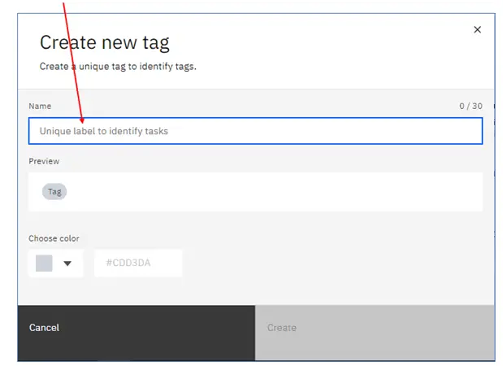Click the 'Name' field label

40,107
